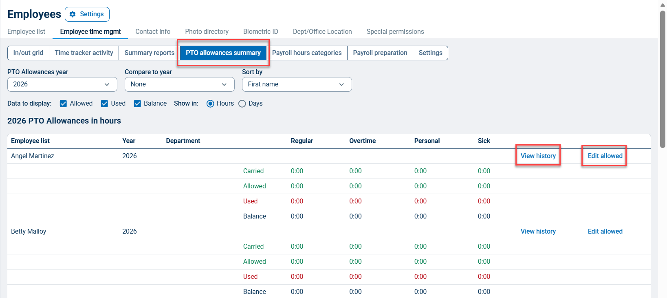Select the In/out grid sub-tab
Image resolution: width=667 pixels, height=298 pixels.
tap(28, 53)
